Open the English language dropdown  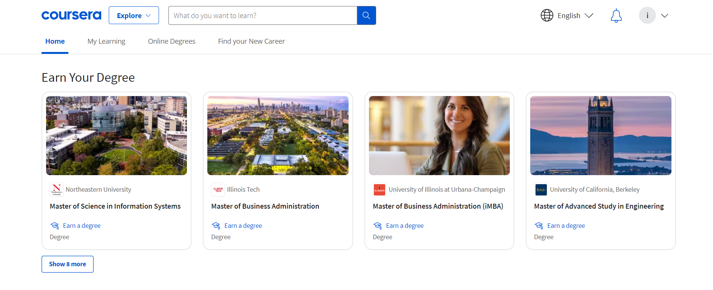tap(575, 15)
